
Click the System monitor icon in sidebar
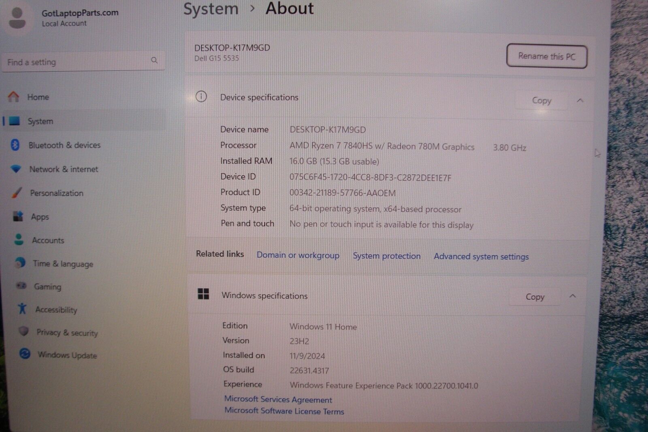click(15, 121)
